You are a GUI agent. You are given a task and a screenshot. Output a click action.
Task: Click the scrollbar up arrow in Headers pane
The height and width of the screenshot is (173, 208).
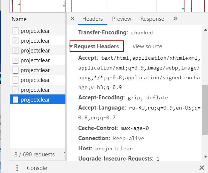(x=205, y=30)
